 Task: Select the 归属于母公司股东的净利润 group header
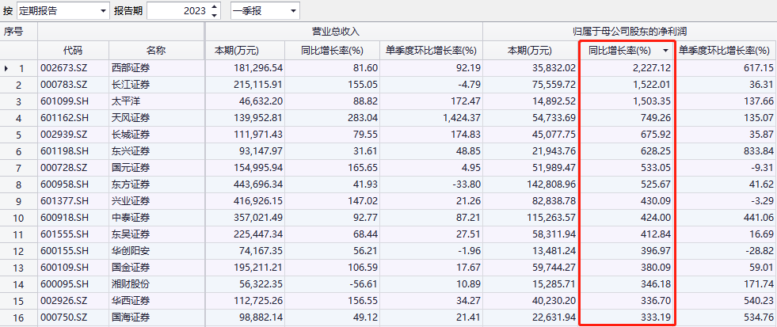(630, 32)
